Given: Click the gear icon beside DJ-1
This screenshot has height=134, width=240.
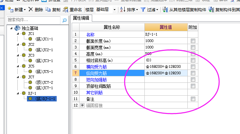Looking at the screenshot, I should [24, 93].
